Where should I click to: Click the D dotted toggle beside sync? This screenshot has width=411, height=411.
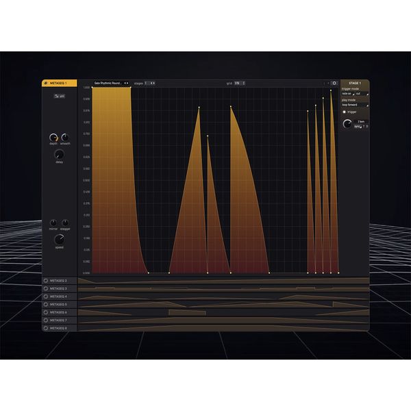[x=367, y=127]
